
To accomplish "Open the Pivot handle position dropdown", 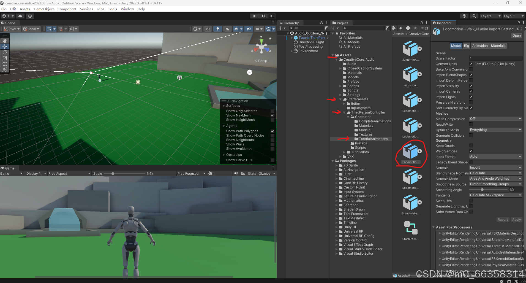I will tap(12, 29).
